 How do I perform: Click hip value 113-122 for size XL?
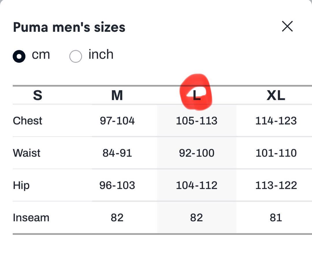click(x=276, y=185)
